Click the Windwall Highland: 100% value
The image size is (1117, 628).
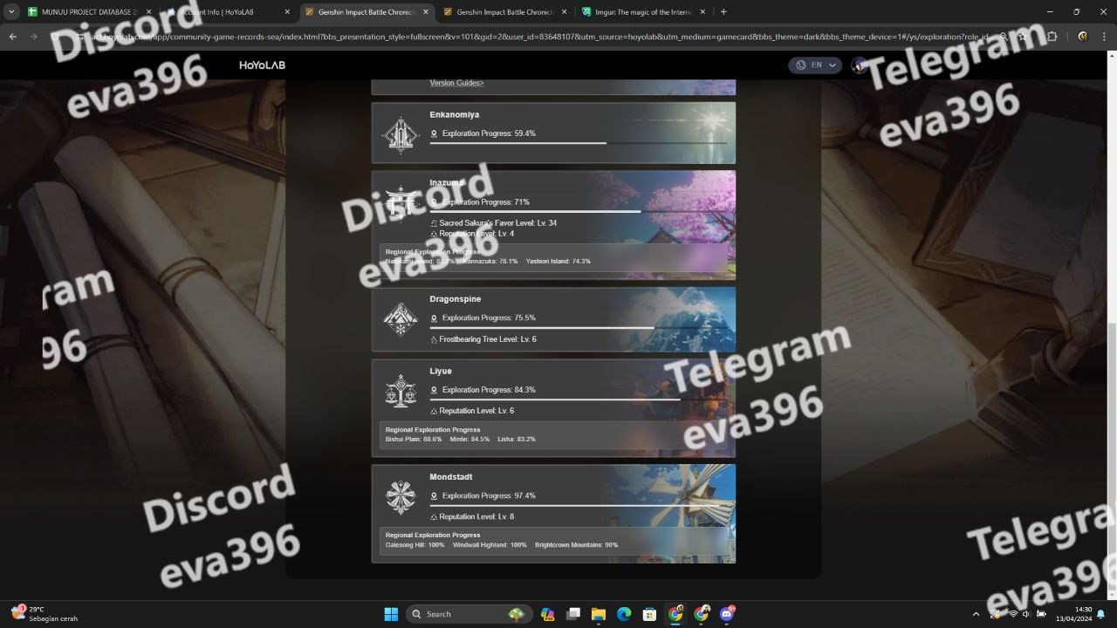490,545
